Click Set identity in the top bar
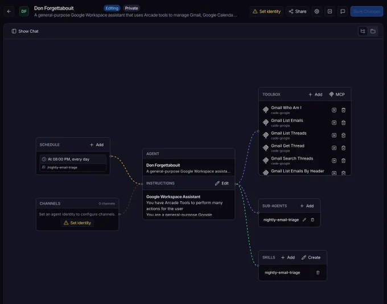 tap(266, 11)
